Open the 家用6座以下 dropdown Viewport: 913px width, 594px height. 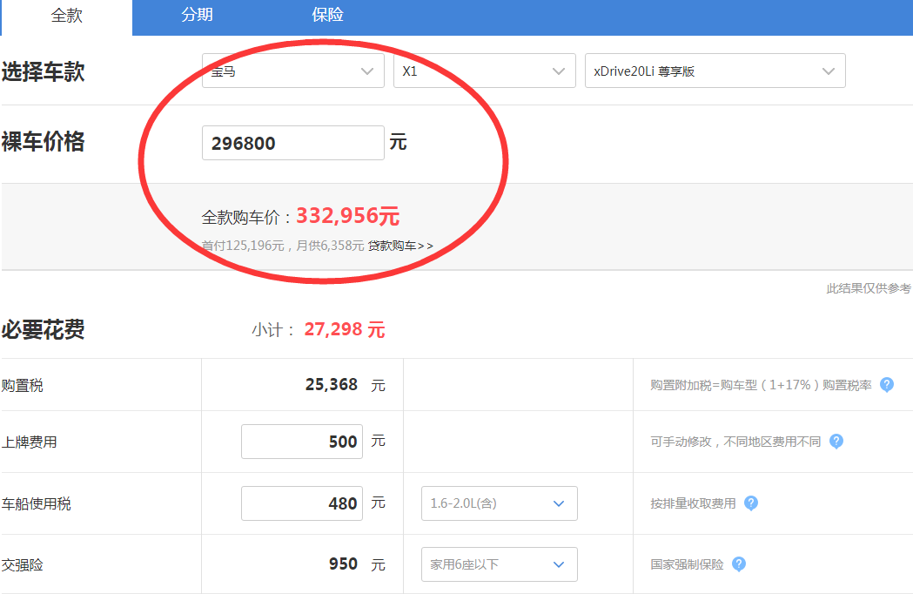[499, 564]
